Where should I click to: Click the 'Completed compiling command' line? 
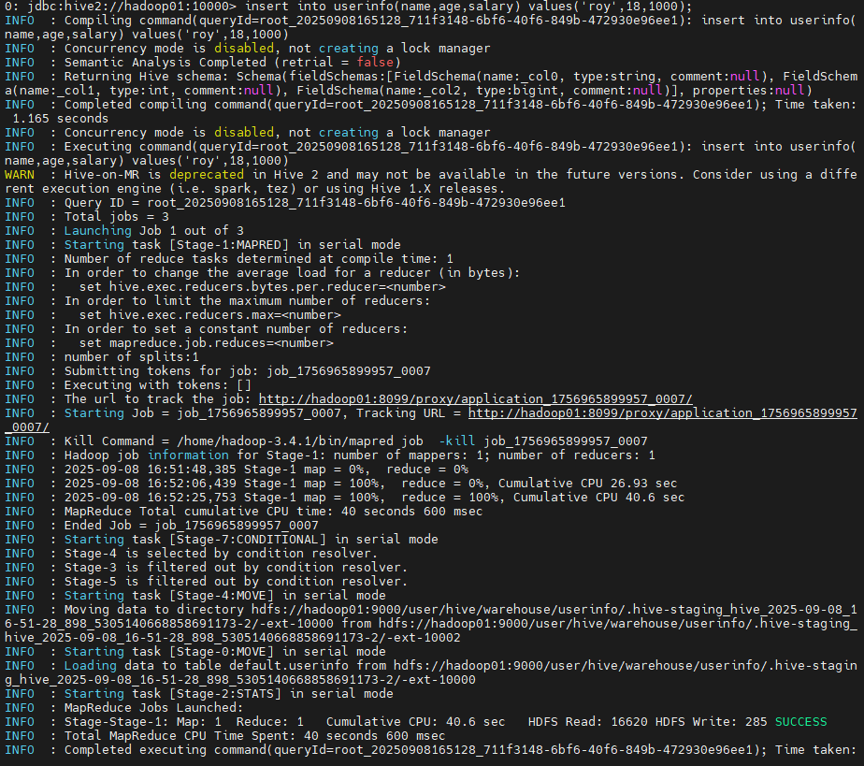(x=431, y=112)
